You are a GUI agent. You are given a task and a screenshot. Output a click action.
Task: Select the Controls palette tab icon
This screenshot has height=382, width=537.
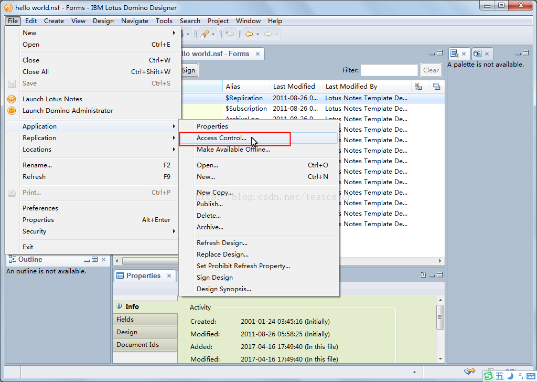[455, 54]
